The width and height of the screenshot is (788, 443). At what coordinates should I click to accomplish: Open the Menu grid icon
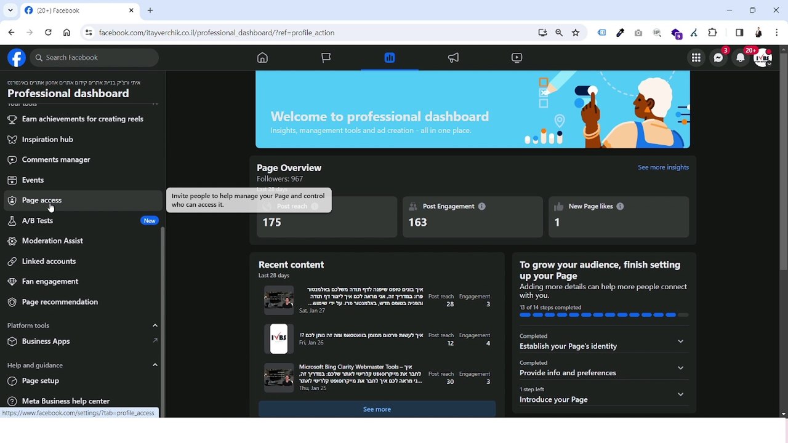[696, 58]
